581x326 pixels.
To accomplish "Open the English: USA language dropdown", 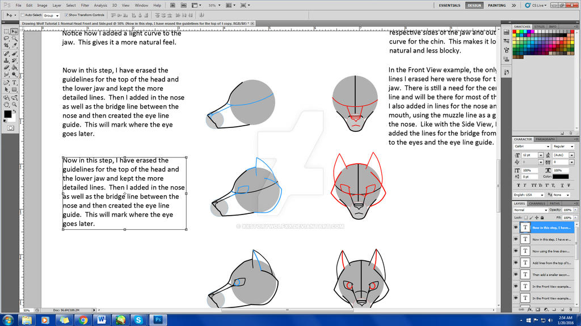I will click(x=529, y=195).
